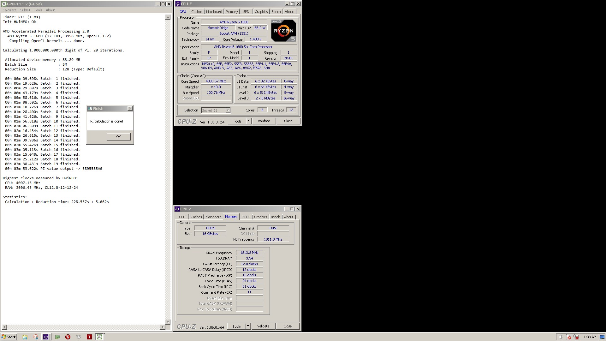
Task: Click the AMD Ryzen 5 logo in CPU-Z
Action: click(x=283, y=30)
